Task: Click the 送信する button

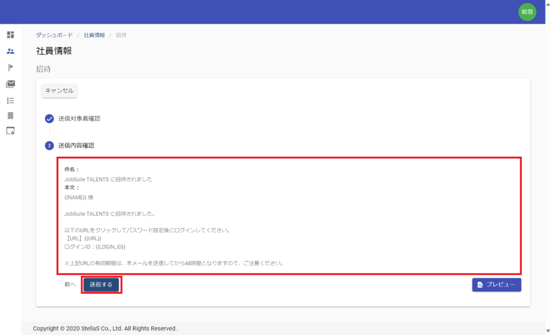Action: [x=101, y=284]
